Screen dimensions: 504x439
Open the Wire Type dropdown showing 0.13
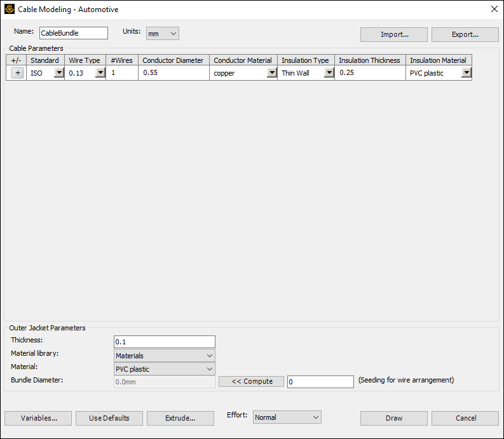[100, 72]
